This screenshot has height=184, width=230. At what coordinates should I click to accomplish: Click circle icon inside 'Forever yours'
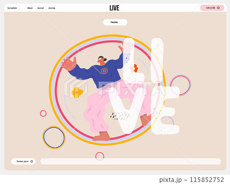click(x=32, y=162)
